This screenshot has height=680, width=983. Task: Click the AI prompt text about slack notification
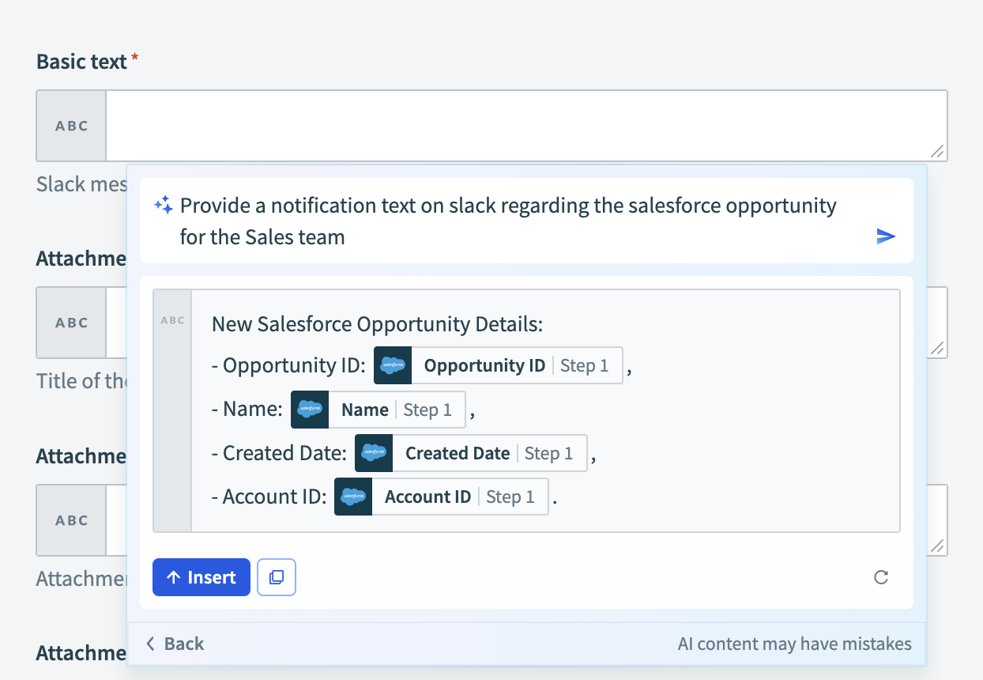pyautogui.click(x=507, y=221)
